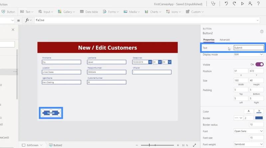Zoom in with the plus icon

point(178,145)
